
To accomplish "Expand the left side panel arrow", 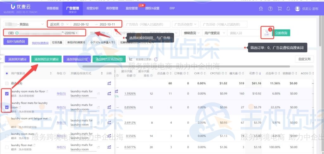I will point(1,59).
